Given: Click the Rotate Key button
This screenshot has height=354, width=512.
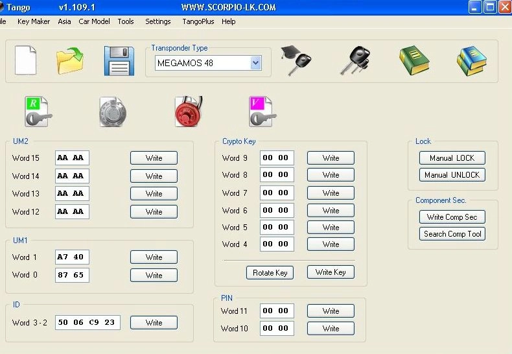Looking at the screenshot, I should (x=270, y=273).
